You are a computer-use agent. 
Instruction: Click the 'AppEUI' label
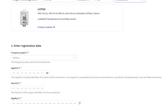coord(14,68)
